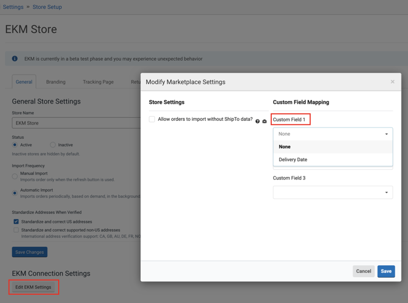
Task: Click the Custom Field 1 label
Action: [x=289, y=119]
